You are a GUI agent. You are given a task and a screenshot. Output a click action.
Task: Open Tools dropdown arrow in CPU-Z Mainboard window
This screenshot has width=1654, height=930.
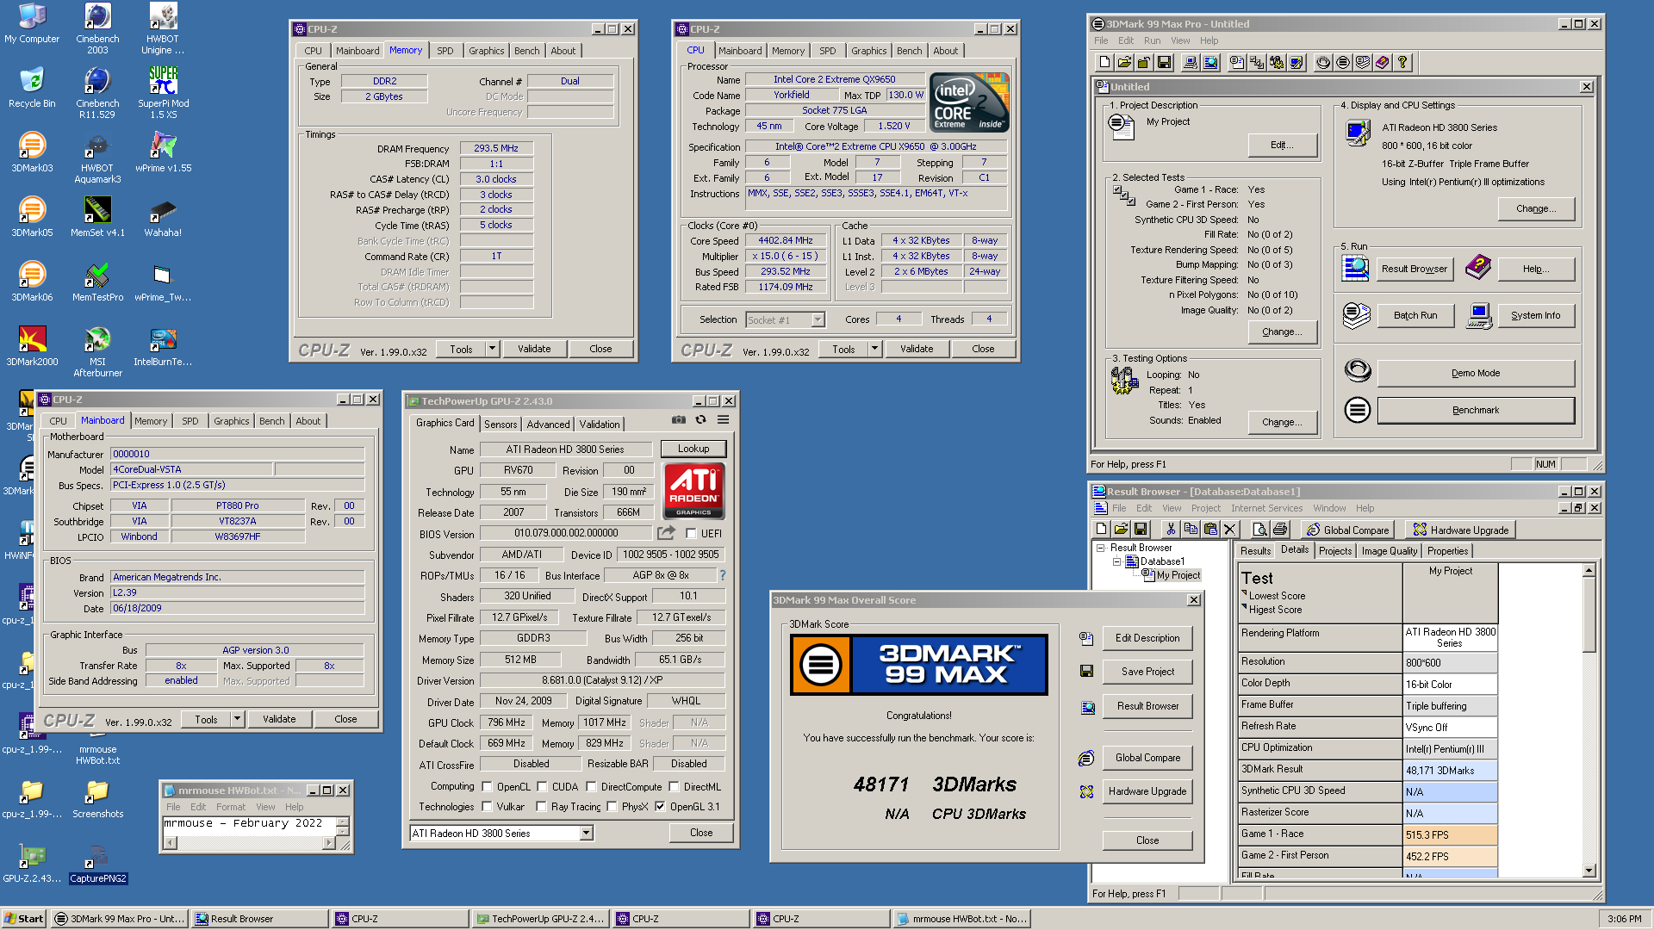coord(237,719)
